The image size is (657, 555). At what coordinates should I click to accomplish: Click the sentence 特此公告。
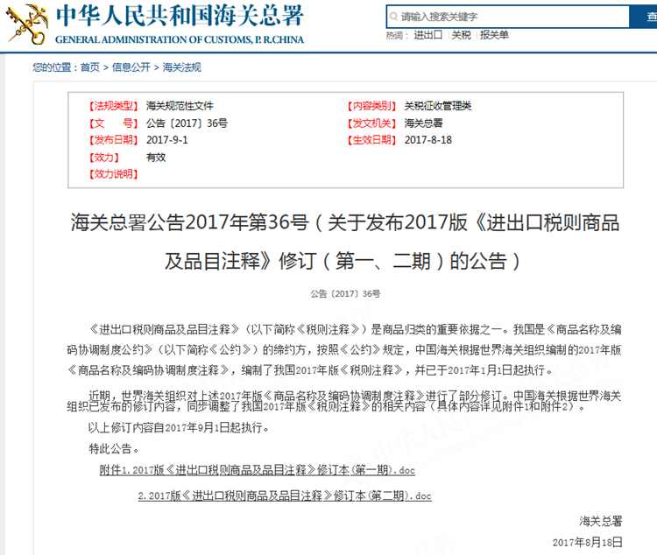tap(114, 448)
